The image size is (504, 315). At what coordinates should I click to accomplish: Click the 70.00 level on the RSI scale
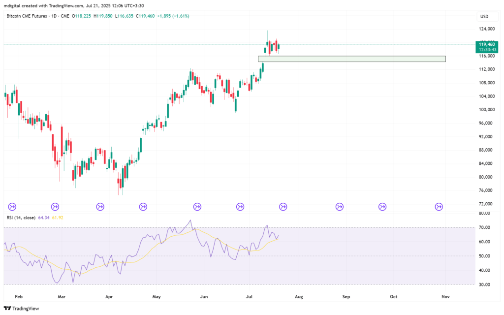tap(485, 228)
